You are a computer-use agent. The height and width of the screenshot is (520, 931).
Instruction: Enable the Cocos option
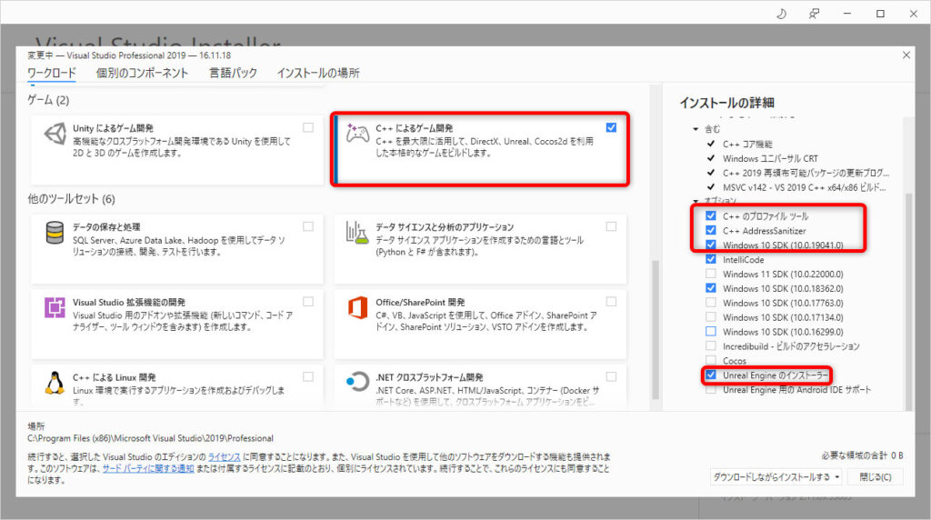[711, 360]
